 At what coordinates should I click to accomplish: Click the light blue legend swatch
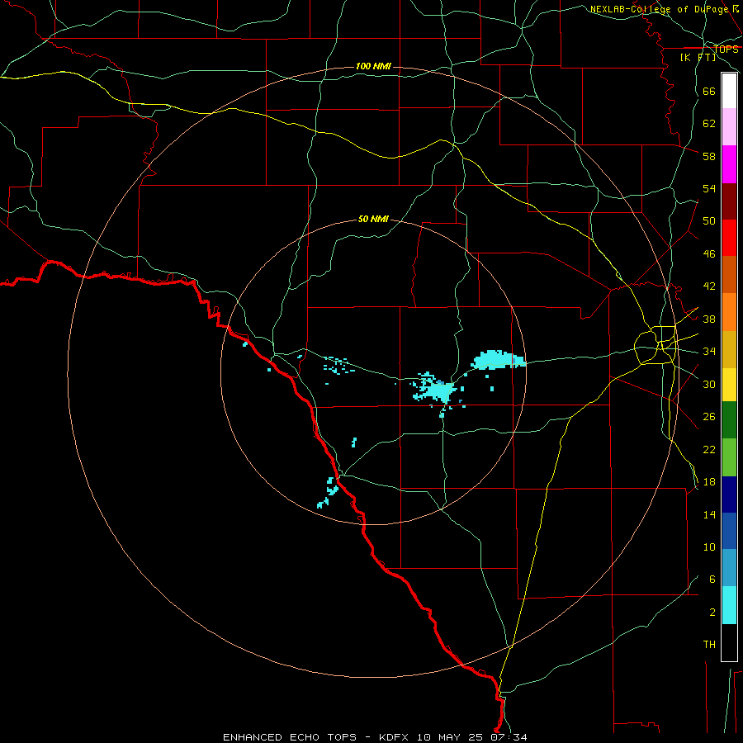click(x=729, y=568)
